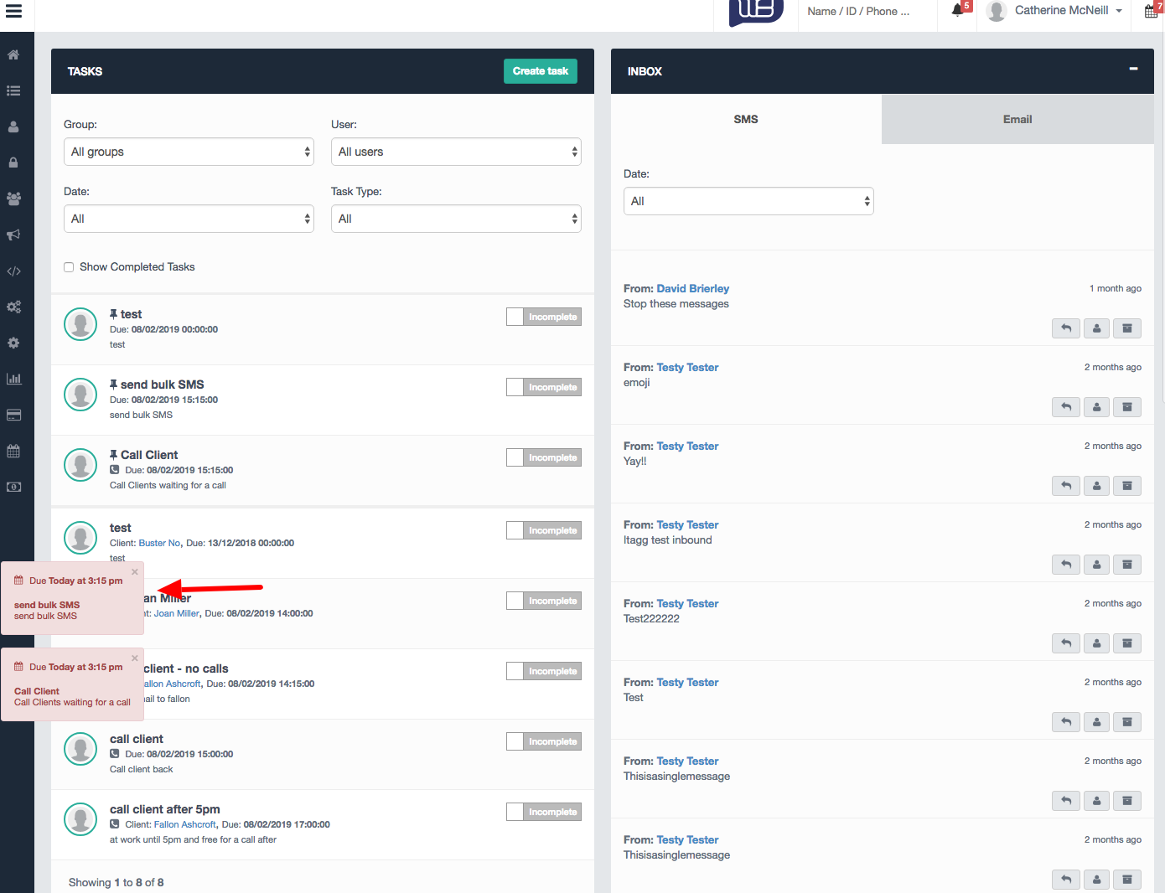1165x893 pixels.
Task: Check the Show Completed Tasks checkbox
Action: (x=69, y=267)
